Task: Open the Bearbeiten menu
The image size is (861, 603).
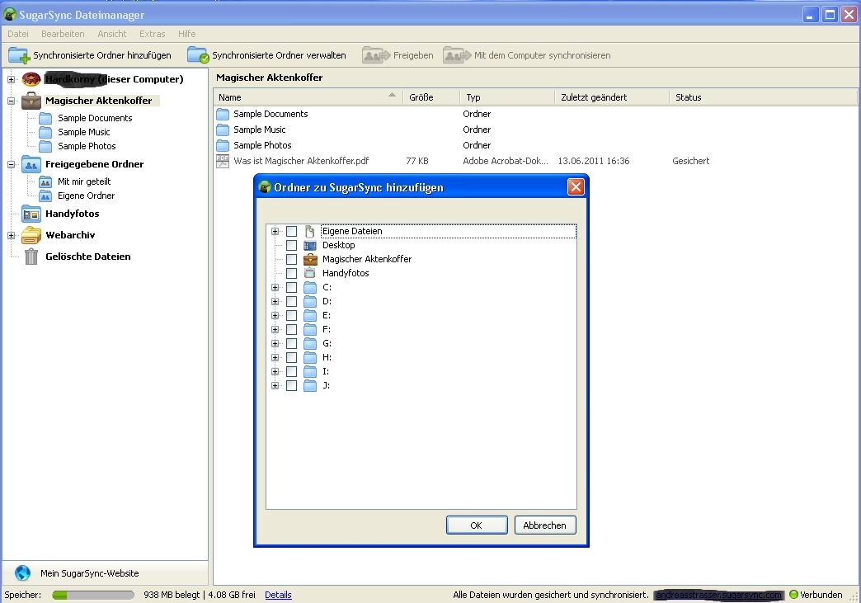Action: tap(63, 34)
